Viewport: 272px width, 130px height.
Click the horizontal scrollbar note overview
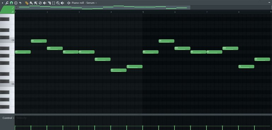pos(103,8)
